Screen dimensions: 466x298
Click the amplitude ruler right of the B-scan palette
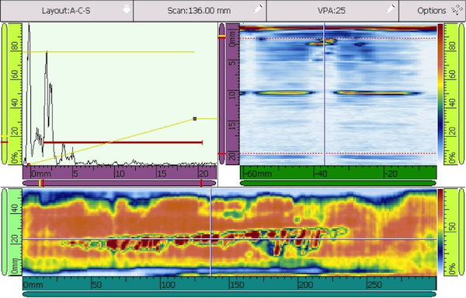pyautogui.click(x=450, y=94)
